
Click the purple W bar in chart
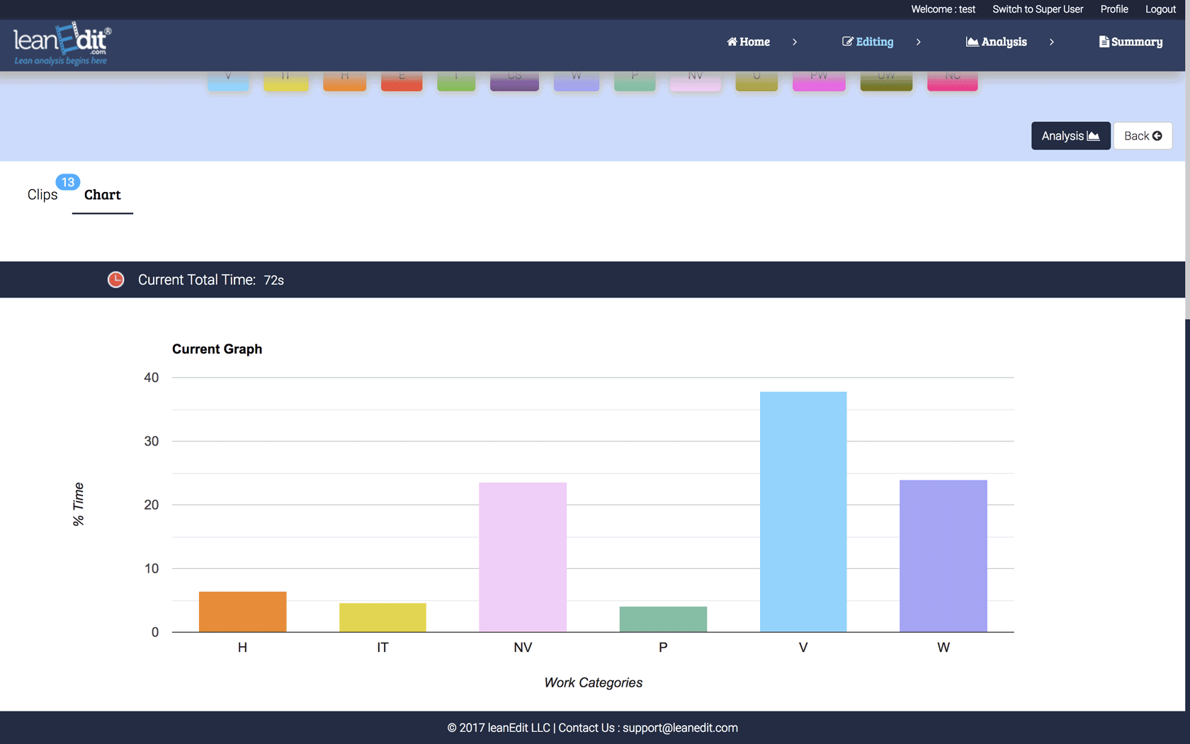click(943, 556)
